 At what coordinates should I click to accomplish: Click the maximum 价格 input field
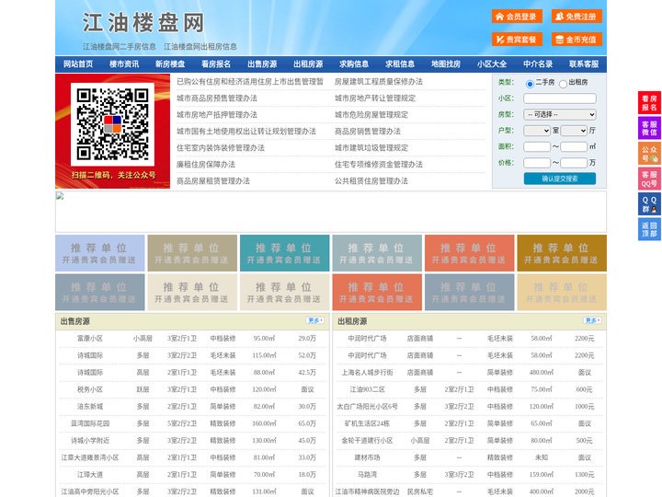(x=574, y=163)
